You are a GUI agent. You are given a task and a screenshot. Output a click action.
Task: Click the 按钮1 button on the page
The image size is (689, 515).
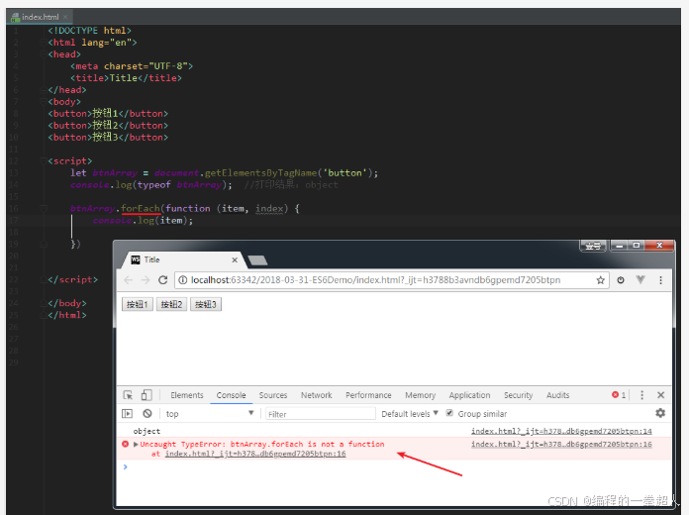click(x=137, y=304)
